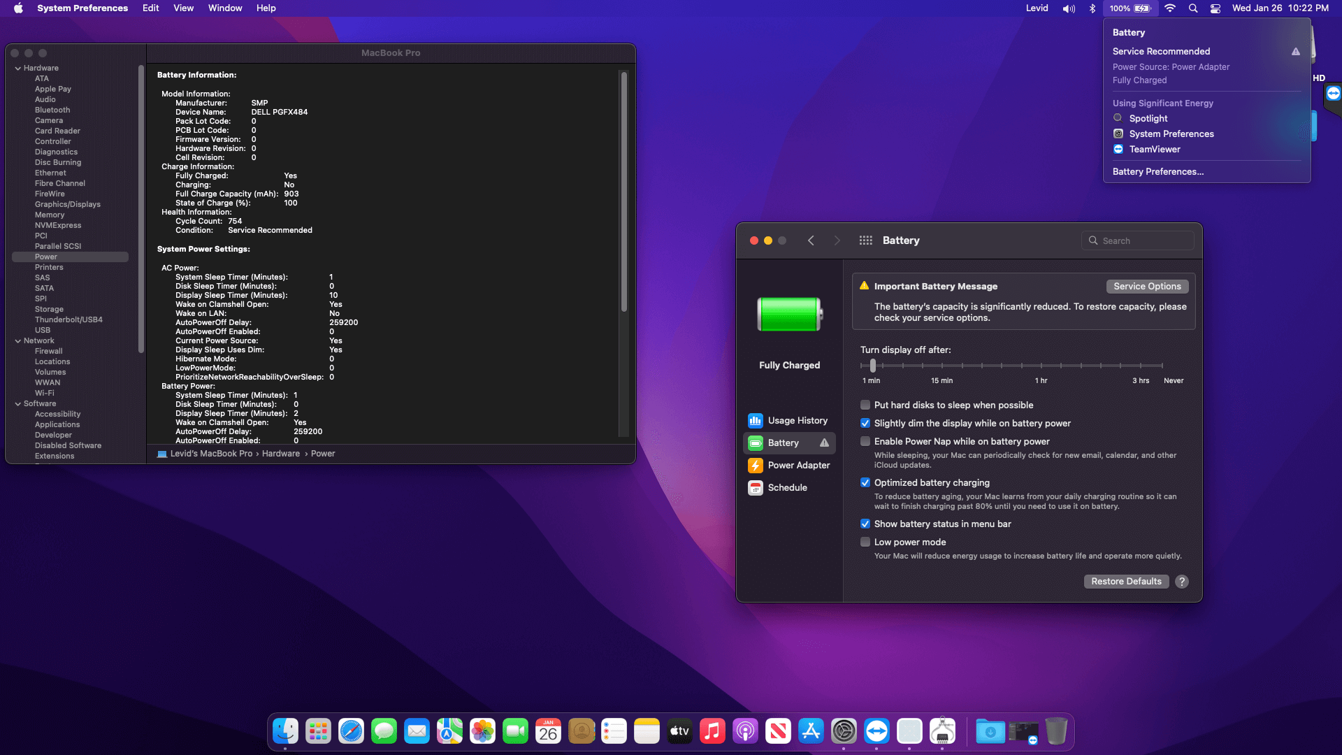The height and width of the screenshot is (755, 1342).
Task: Open TeamViewer from the Dock
Action: tap(876, 732)
